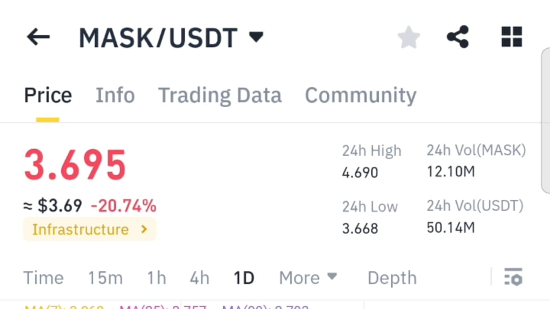Viewport: 550px width, 309px height.
Task: Select the 1h chart interval
Action: click(156, 277)
